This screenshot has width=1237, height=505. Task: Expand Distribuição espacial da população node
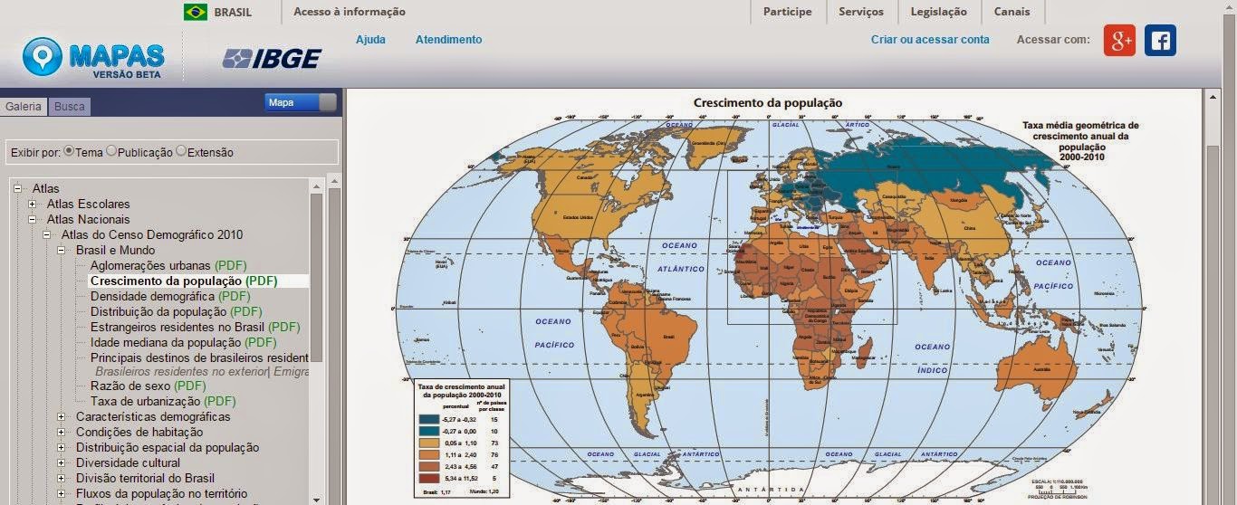tap(62, 448)
